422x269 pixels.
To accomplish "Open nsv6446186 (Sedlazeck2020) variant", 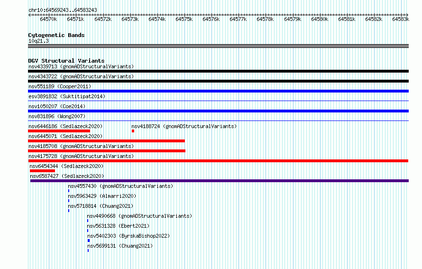I will click(65, 126).
